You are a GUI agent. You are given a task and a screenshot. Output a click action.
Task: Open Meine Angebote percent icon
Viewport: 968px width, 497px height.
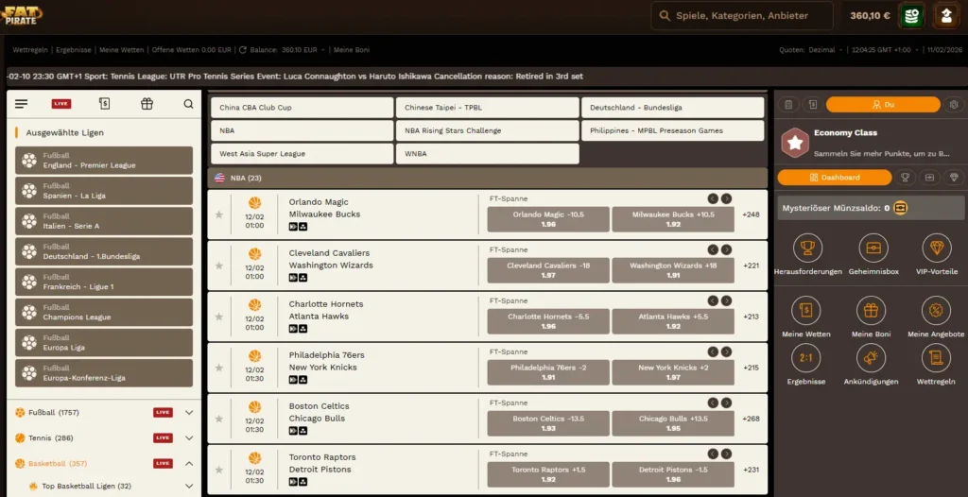(936, 311)
